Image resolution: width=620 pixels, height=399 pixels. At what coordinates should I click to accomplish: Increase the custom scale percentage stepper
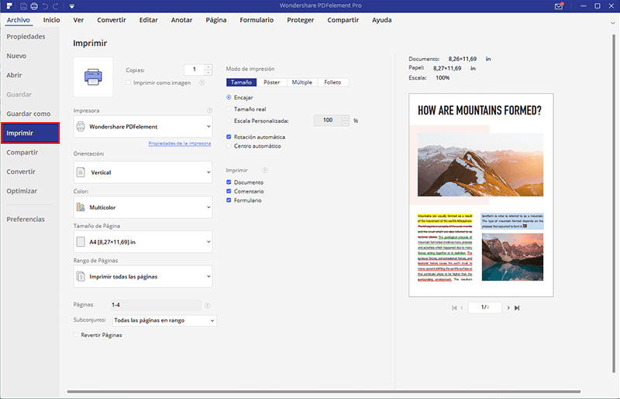[x=346, y=118]
